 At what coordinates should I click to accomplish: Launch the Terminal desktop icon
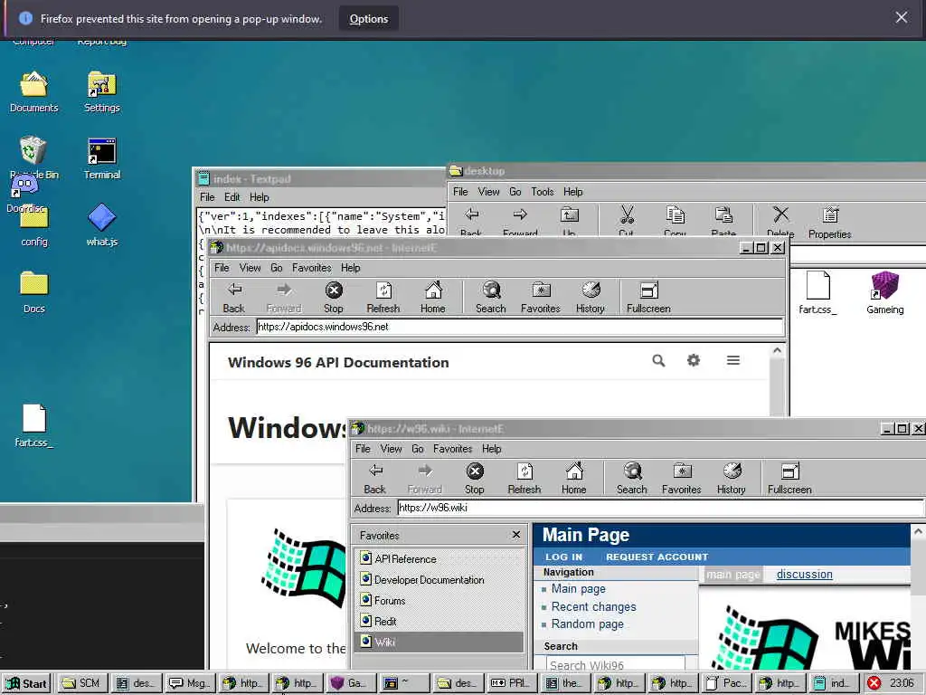[x=101, y=158]
